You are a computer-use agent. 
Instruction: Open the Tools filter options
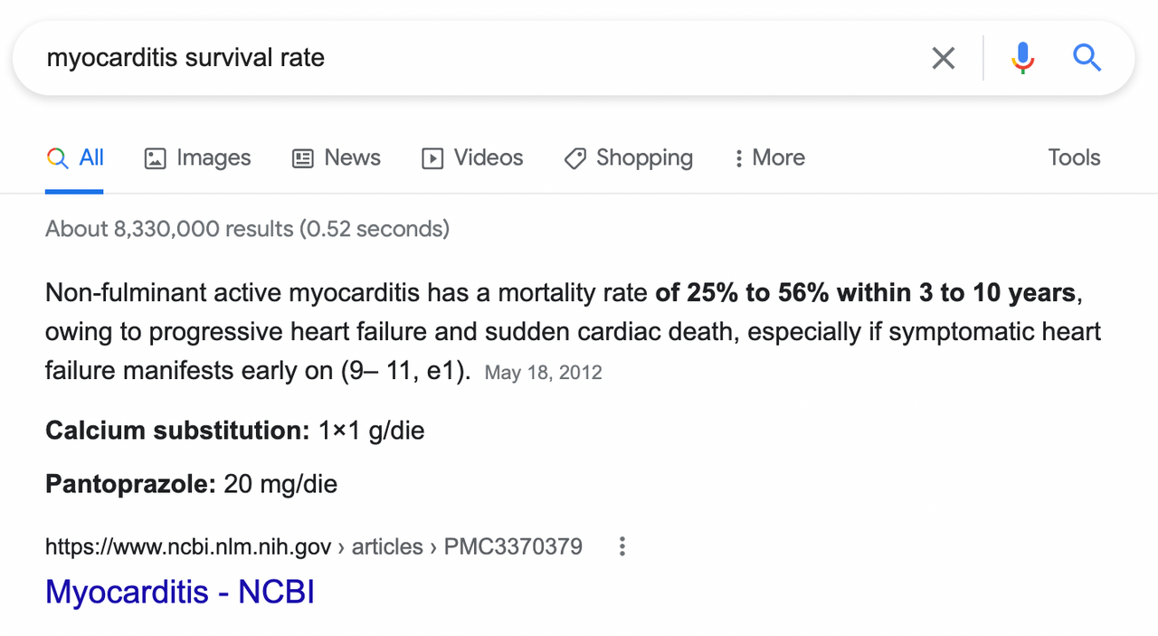click(x=1074, y=157)
